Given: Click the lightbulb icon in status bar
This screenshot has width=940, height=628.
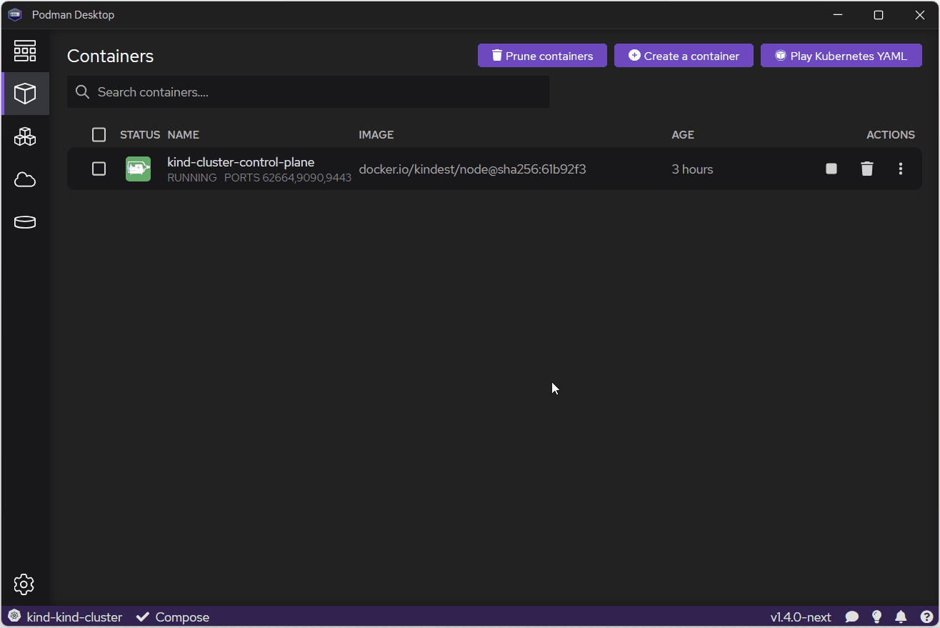Looking at the screenshot, I should 876,617.
